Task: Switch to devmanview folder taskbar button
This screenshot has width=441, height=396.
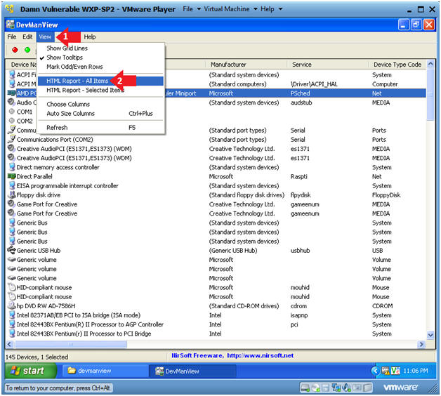Action: (x=104, y=371)
